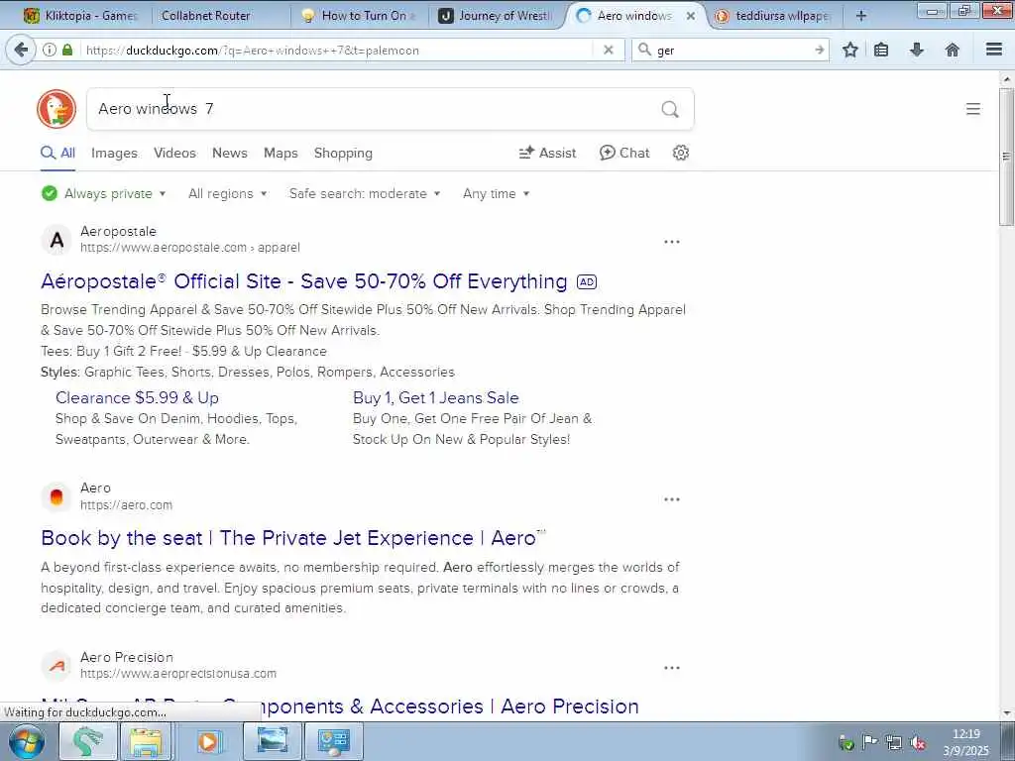Select the Videos search tab
1015x761 pixels.
[174, 154]
